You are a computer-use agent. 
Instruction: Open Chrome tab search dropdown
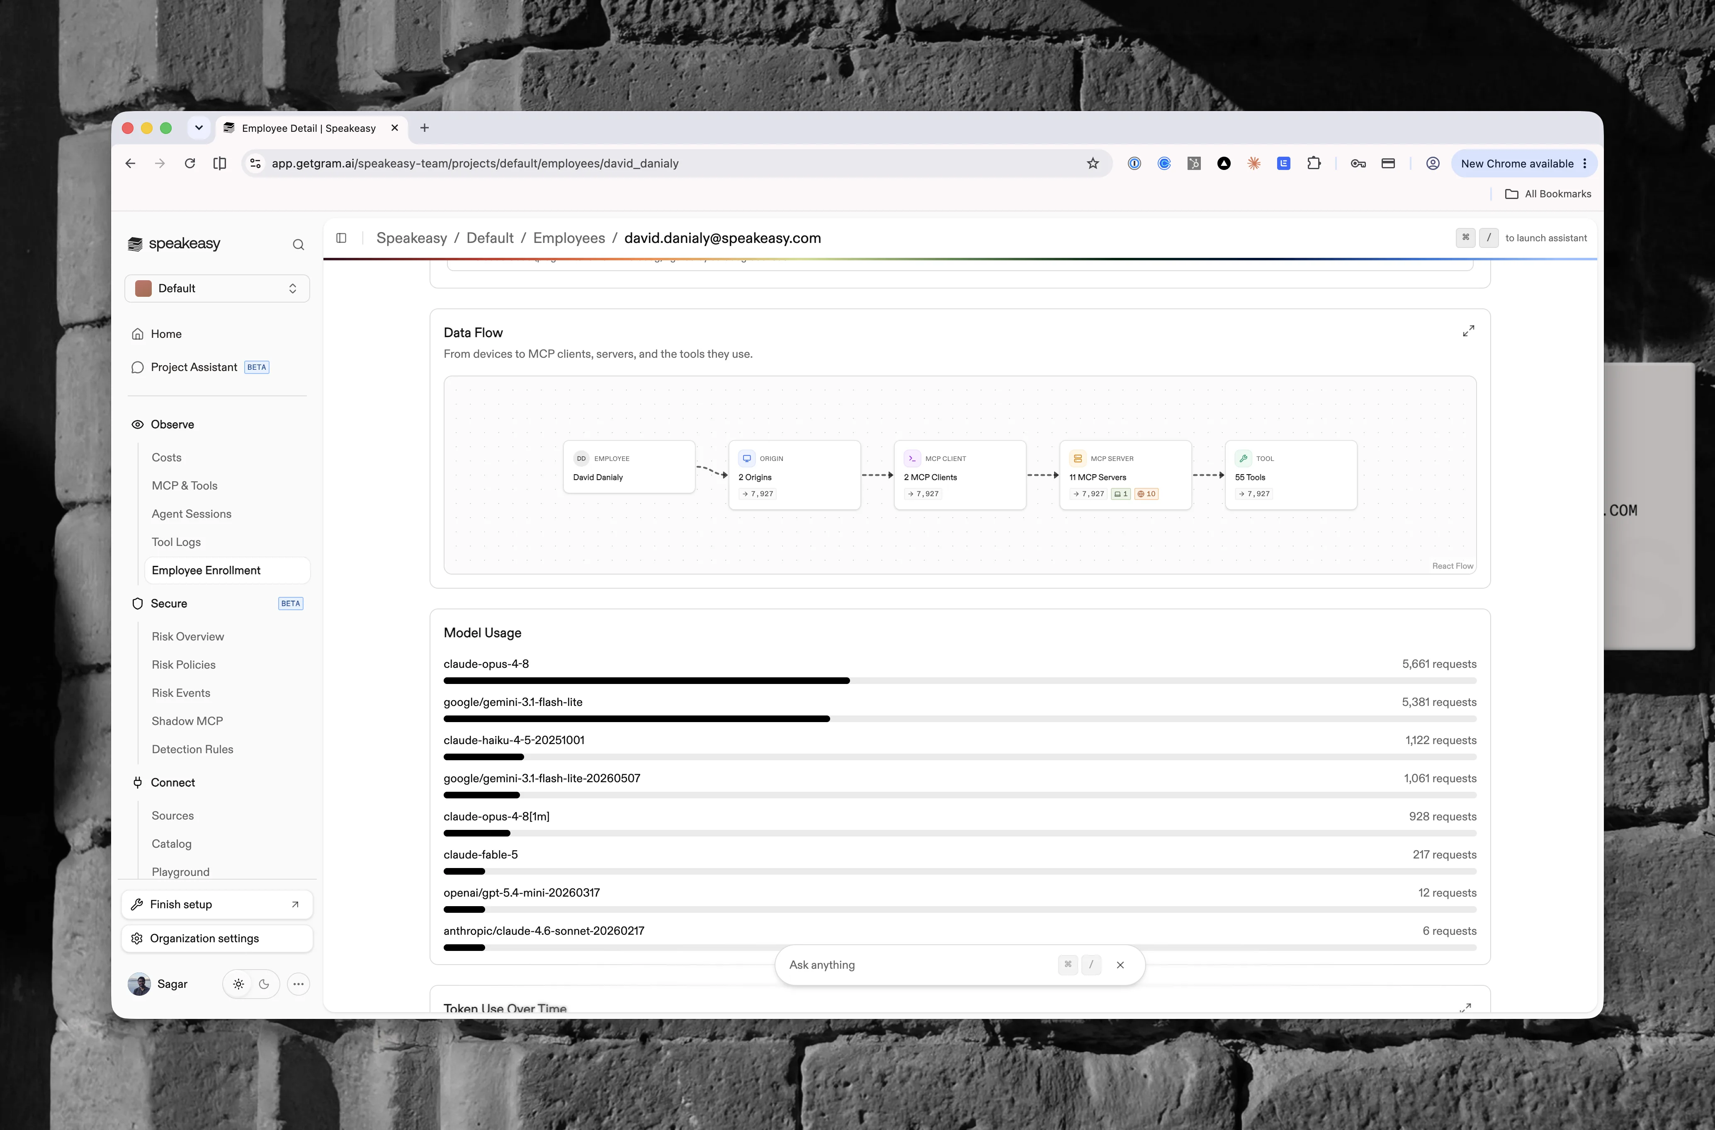tap(199, 128)
